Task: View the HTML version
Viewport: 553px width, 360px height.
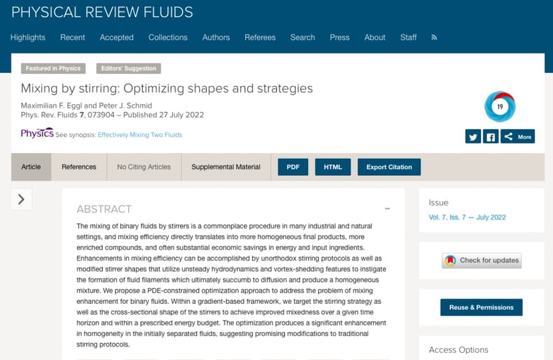Action: pos(333,167)
